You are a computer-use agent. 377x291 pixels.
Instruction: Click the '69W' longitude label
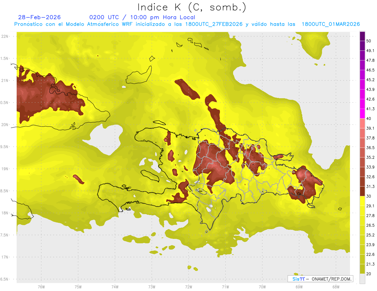coord(299,287)
